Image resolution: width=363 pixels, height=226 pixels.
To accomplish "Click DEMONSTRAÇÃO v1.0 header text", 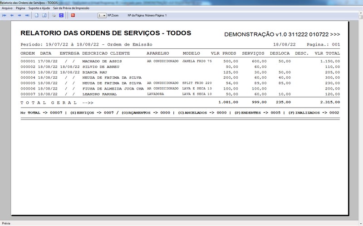I will (x=282, y=34).
